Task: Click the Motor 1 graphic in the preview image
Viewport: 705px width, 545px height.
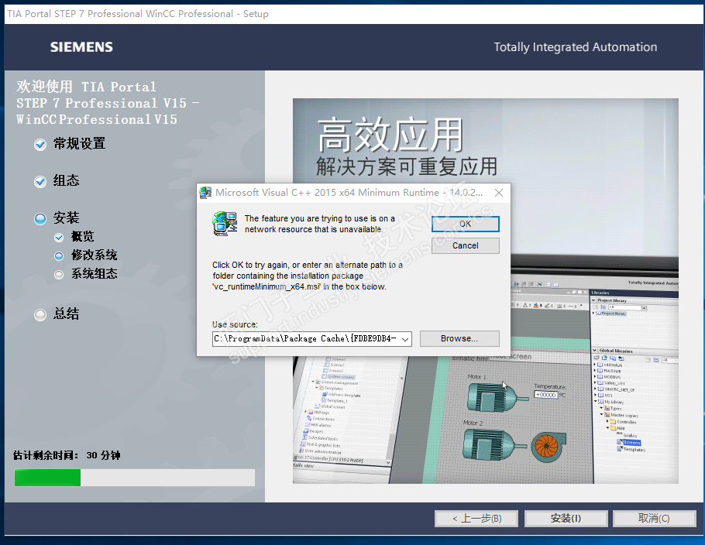Action: (x=497, y=396)
